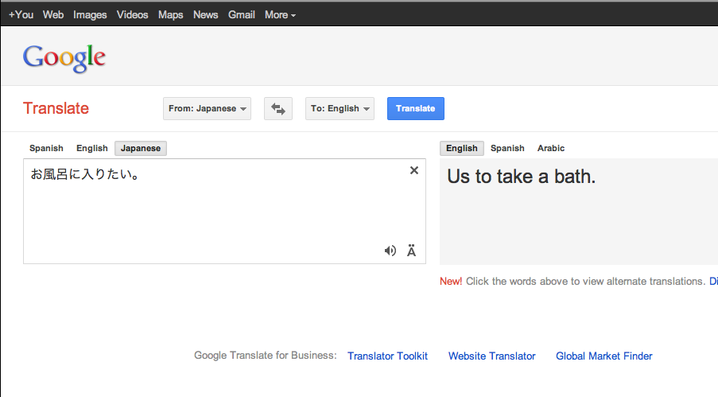Viewport: 718px width, 397px height.
Task: Switch target language to Spanish
Action: pos(507,148)
